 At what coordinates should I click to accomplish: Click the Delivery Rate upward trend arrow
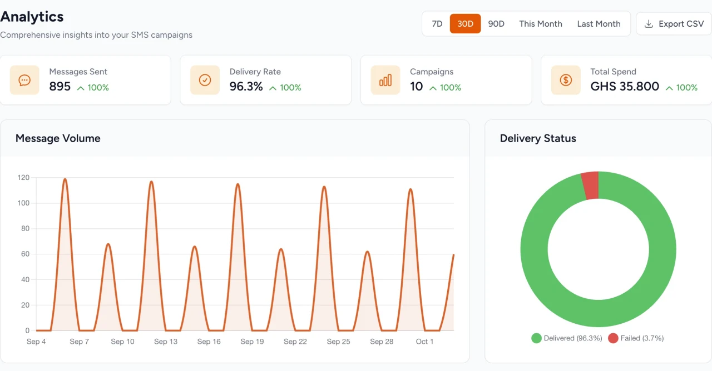pyautogui.click(x=273, y=88)
